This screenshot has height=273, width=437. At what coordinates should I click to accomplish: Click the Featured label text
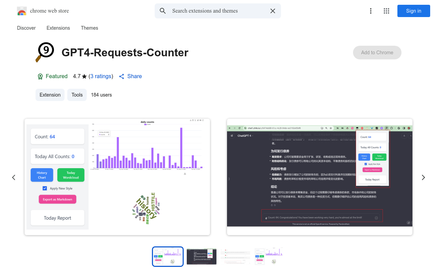57,76
